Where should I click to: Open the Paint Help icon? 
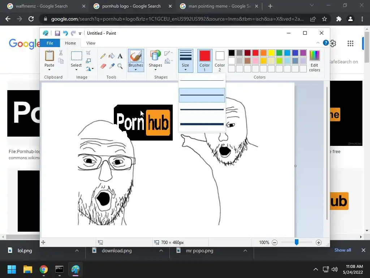(326, 43)
